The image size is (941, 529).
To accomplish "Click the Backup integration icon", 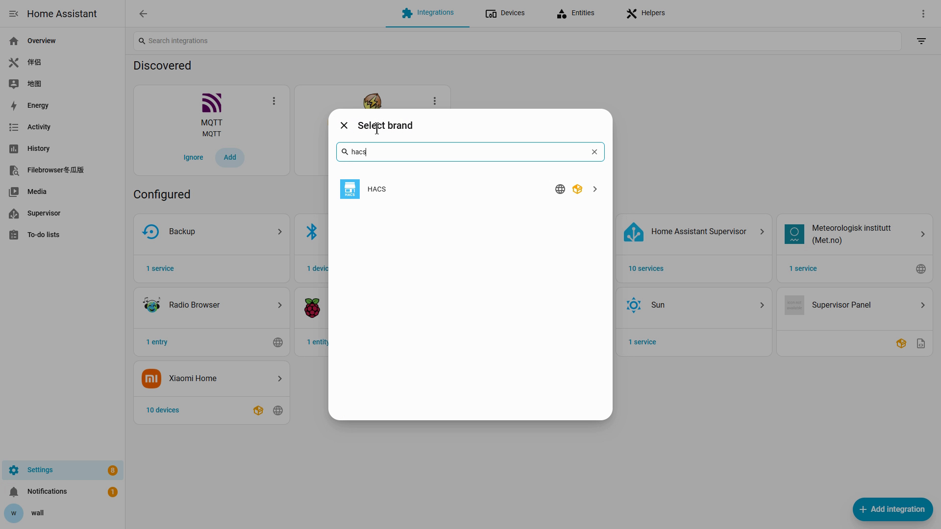I will click(x=150, y=232).
